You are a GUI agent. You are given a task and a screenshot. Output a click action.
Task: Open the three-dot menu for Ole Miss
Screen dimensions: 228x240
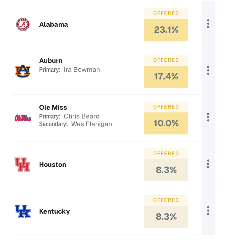tap(208, 117)
